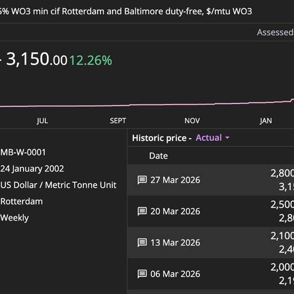Open the comment icon for 06 Mar 2026
This screenshot has width=294, height=294.
tap(142, 274)
